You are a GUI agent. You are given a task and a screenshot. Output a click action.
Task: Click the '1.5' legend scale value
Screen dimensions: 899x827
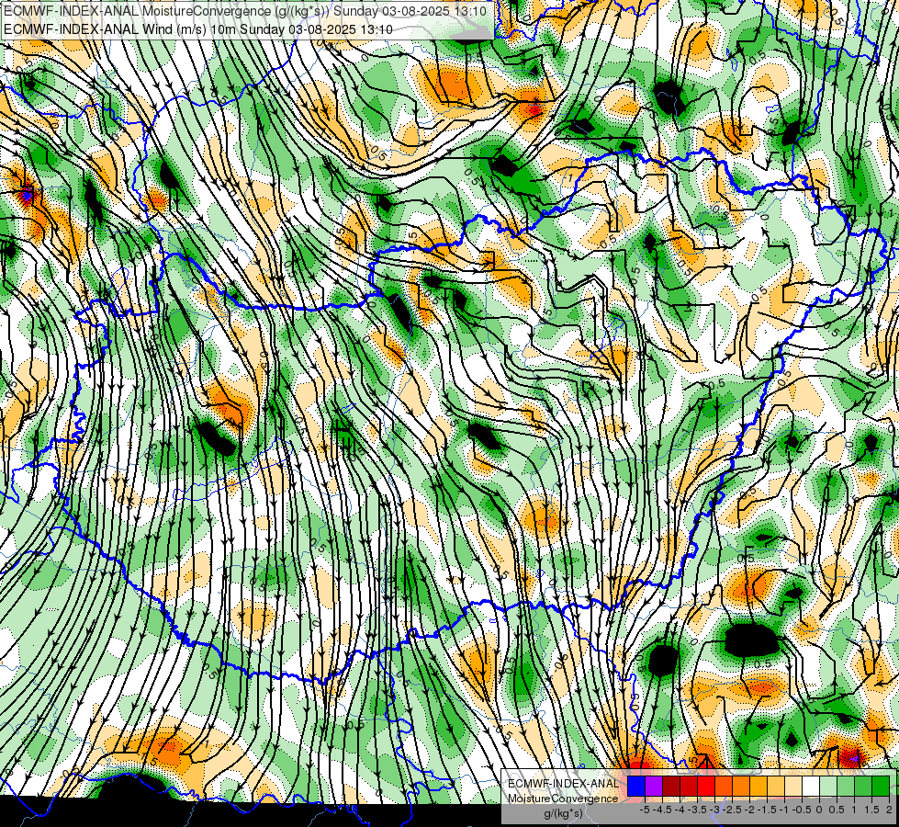coord(872,810)
